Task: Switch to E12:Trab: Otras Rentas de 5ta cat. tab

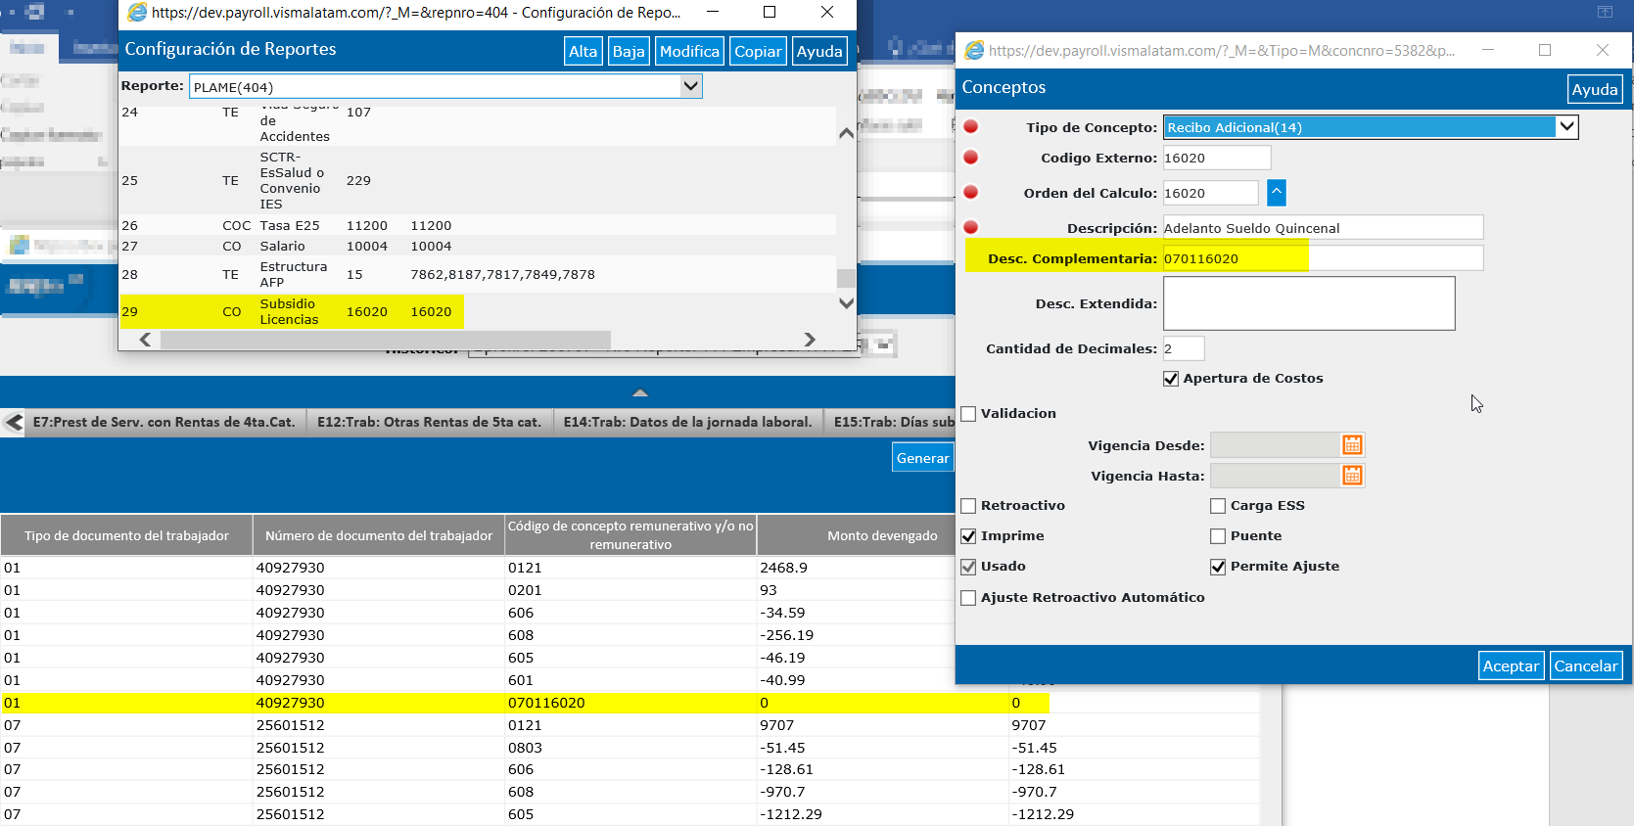Action: point(429,423)
